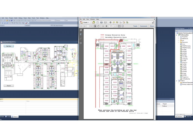Click Start Debugging play icon in Visual Studio
Screen dimensions: 193x137
[35, 21]
